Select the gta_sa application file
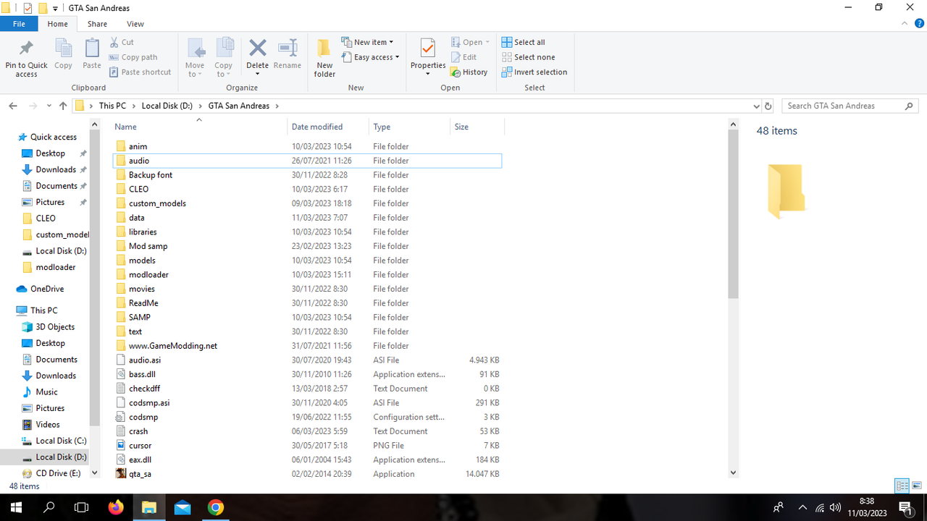Viewport: 927px width, 521px height. tap(308, 474)
